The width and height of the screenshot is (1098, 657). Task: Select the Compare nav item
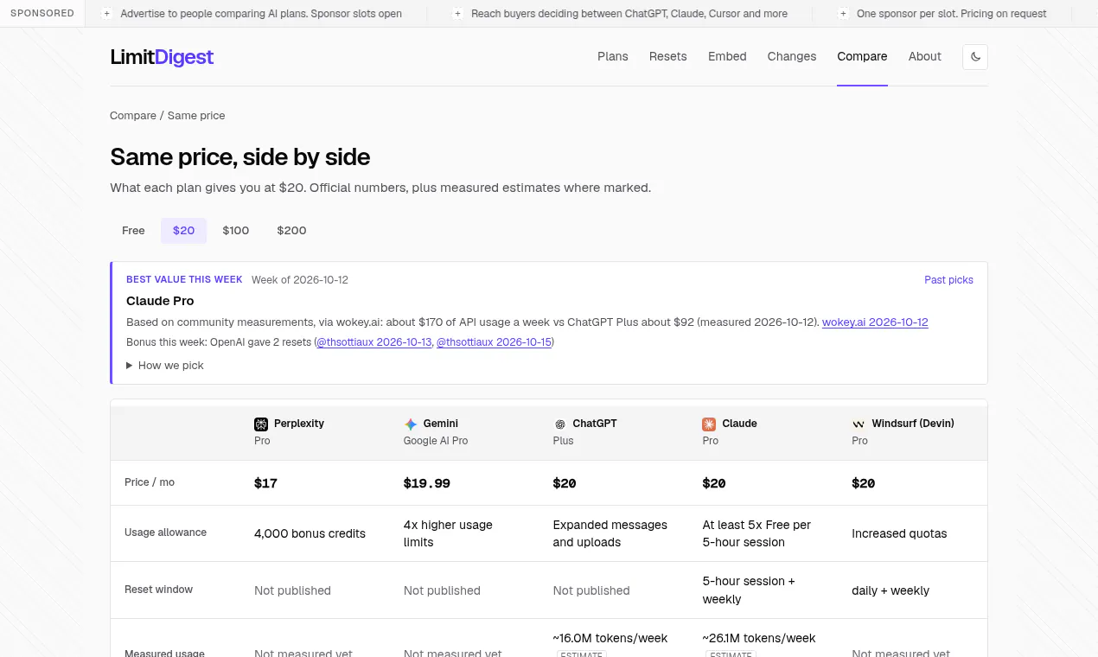click(x=862, y=57)
